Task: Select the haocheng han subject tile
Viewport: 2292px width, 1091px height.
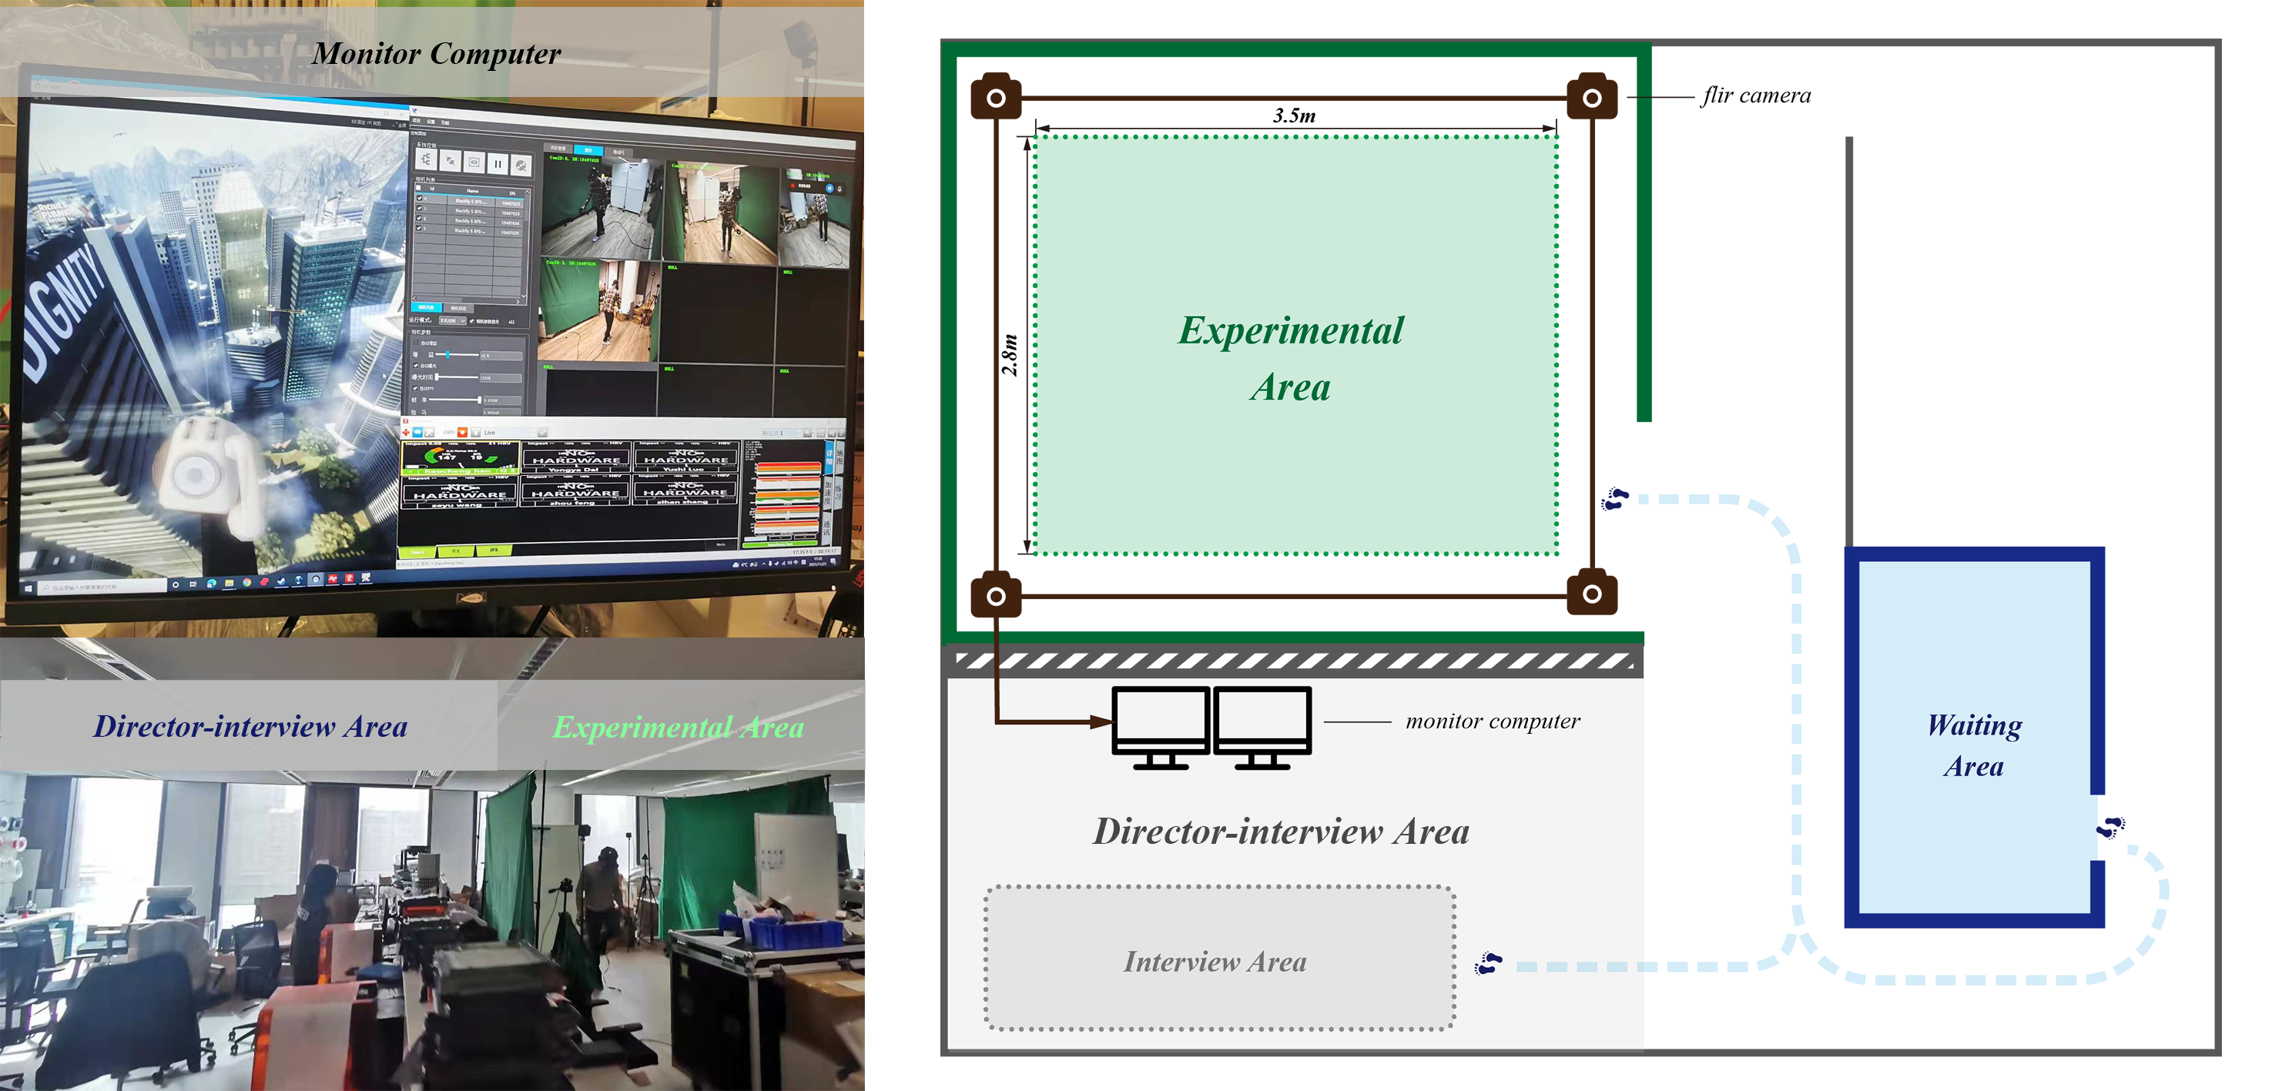Action: (460, 459)
